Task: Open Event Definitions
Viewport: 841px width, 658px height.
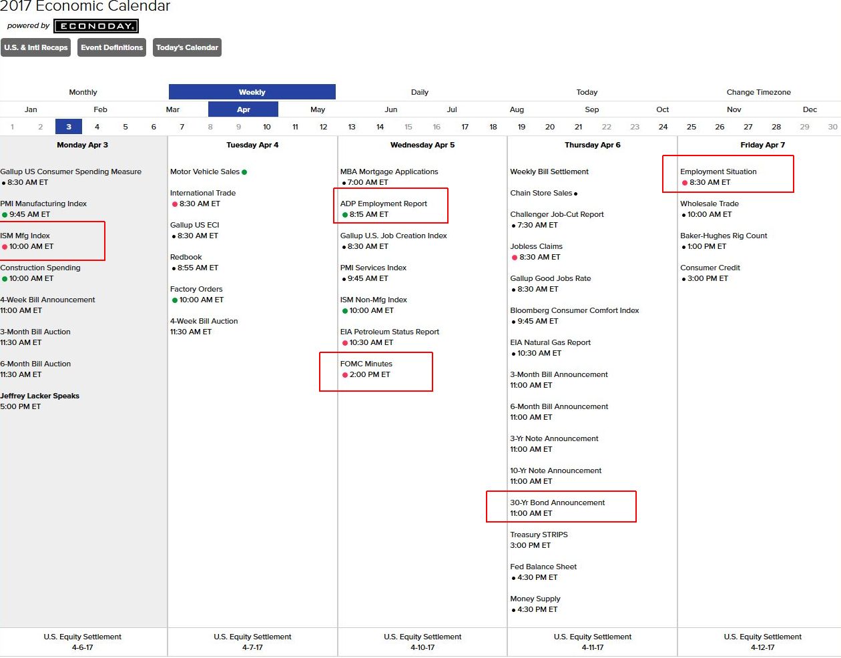Action: (x=111, y=47)
